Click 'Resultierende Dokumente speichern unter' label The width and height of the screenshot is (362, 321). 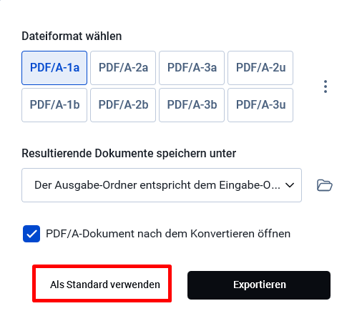pyautogui.click(x=129, y=153)
